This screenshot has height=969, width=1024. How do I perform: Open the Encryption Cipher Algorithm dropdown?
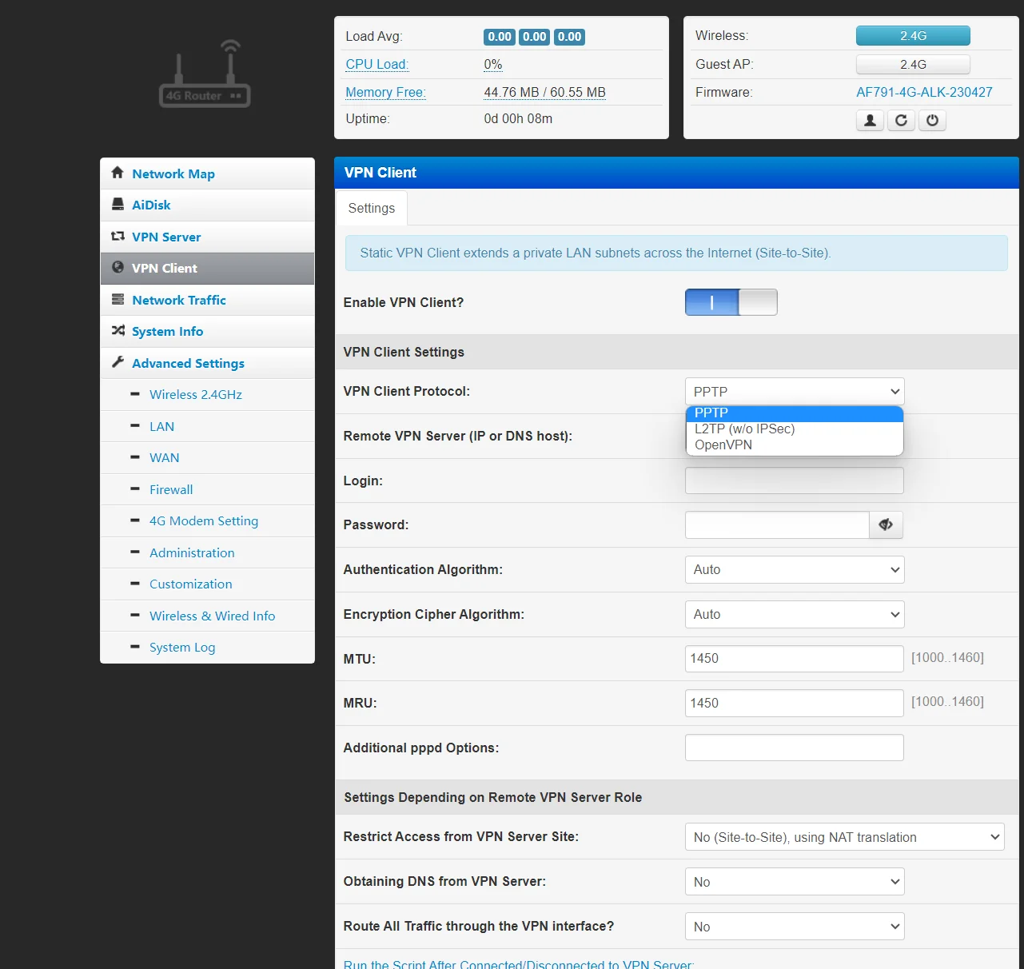tap(795, 614)
